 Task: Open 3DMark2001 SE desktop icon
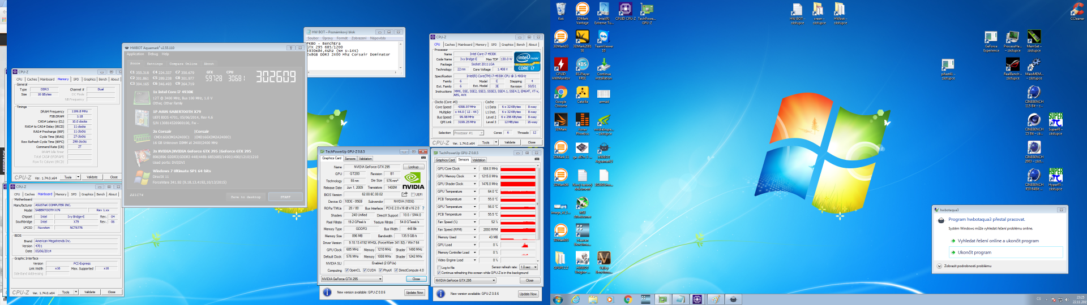pos(582,41)
